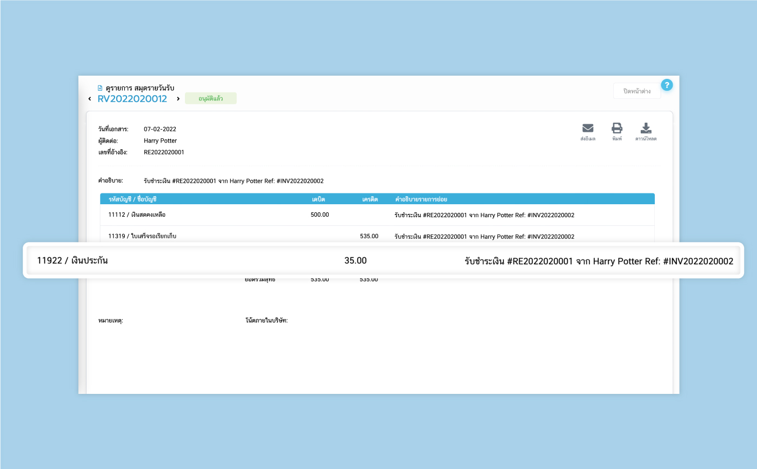Click the blue help question mark icon

coord(667,85)
